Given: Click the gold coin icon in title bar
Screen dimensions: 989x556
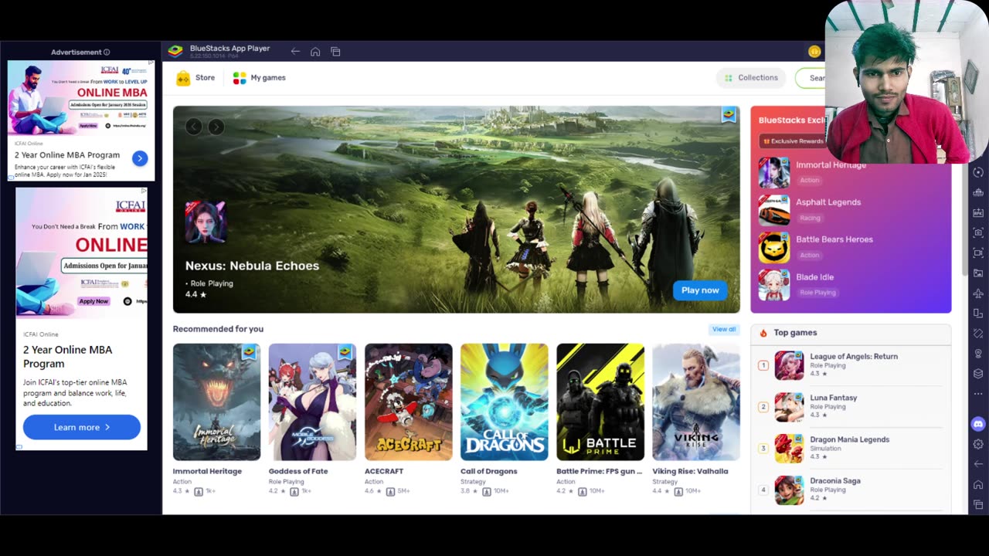Looking at the screenshot, I should click(814, 52).
